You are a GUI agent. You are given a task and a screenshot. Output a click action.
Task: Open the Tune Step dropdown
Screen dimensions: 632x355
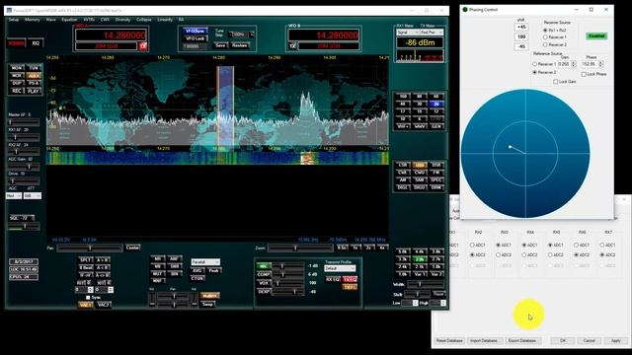[242, 35]
